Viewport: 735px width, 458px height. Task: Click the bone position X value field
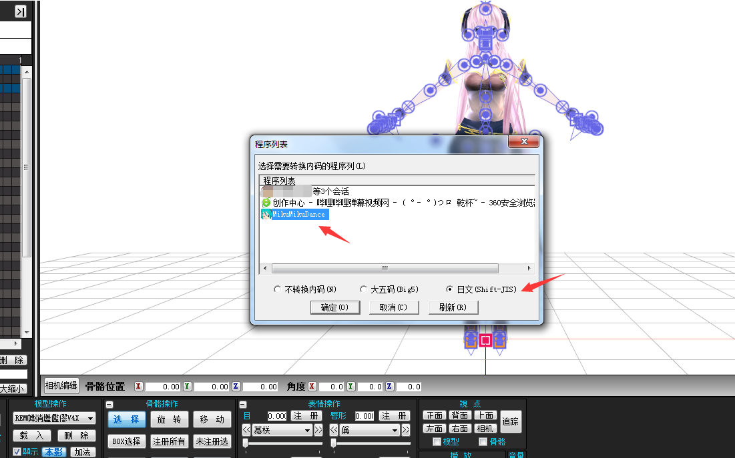[163, 387]
